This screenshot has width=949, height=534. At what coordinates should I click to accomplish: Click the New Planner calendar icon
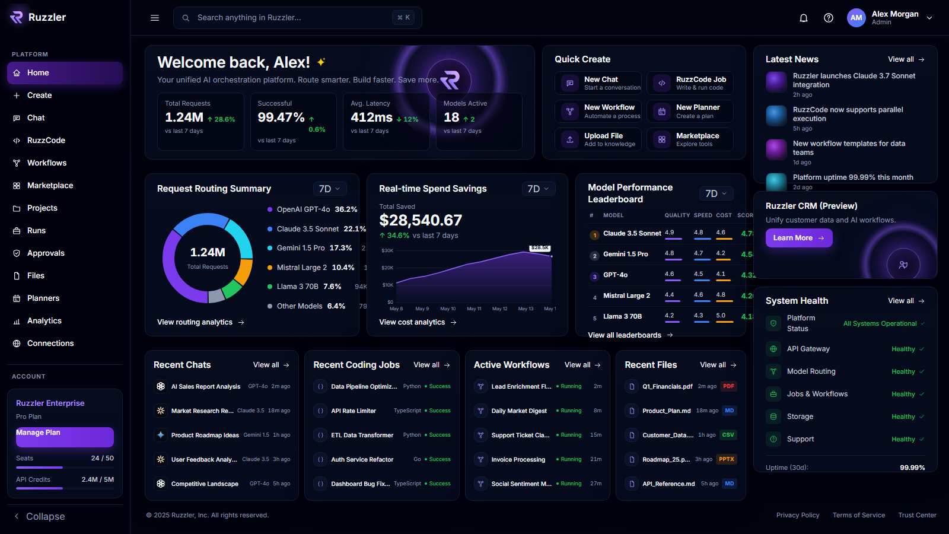(662, 111)
